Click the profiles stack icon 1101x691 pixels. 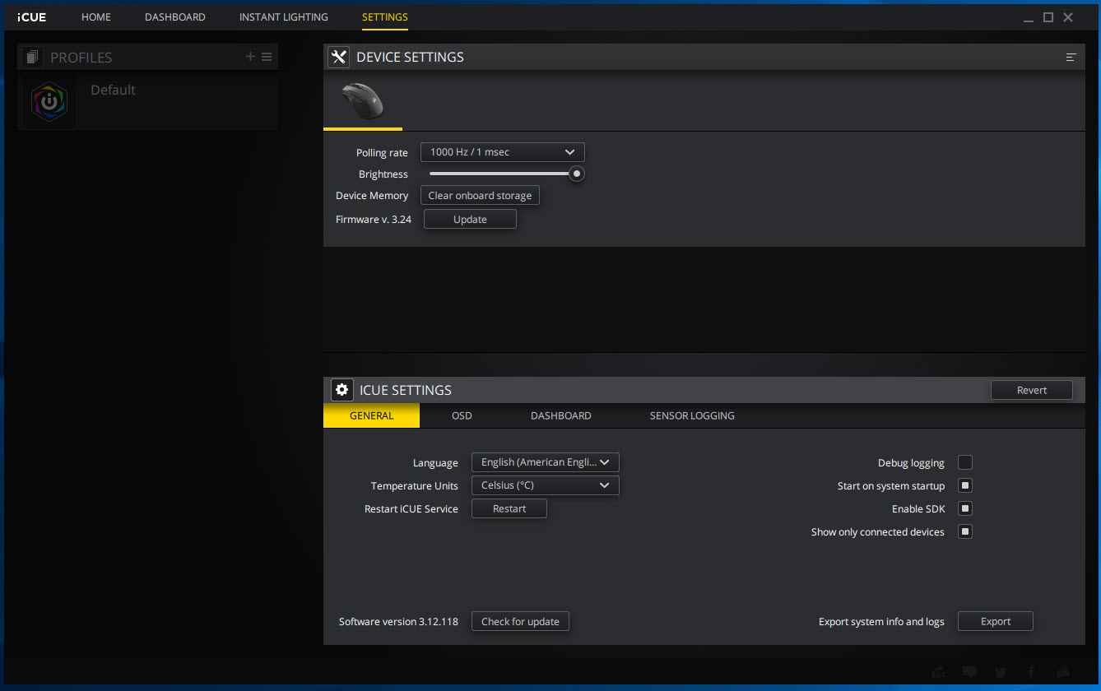point(32,57)
